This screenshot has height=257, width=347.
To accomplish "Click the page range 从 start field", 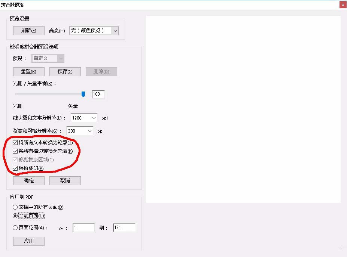I will coord(83,228).
